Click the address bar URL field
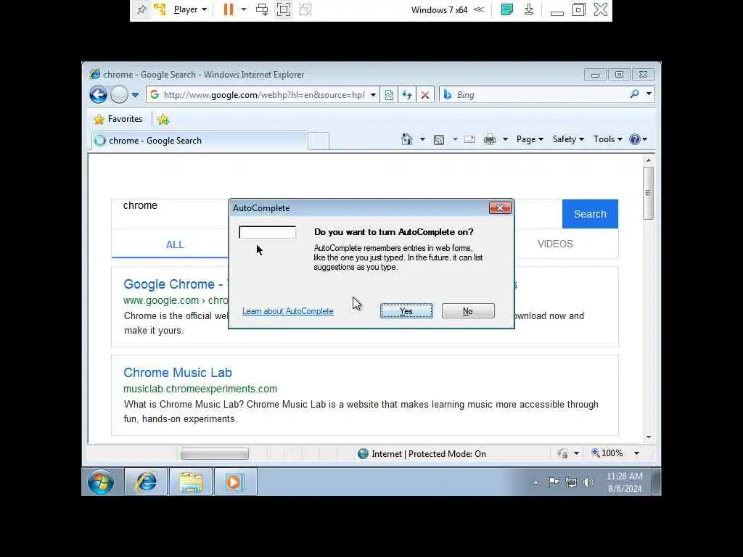This screenshot has height=557, width=743. (x=263, y=95)
